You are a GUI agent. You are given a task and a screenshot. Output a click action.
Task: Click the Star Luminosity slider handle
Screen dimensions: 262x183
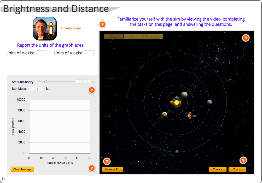pos(46,81)
